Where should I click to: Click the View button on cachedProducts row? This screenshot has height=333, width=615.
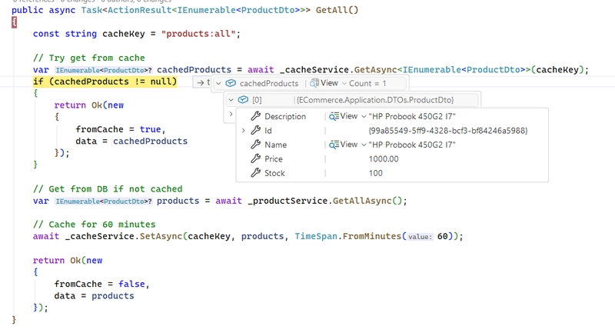pos(329,83)
